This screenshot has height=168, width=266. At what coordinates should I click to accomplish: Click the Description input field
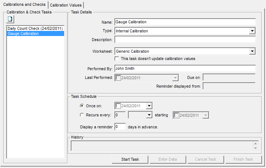point(185,40)
